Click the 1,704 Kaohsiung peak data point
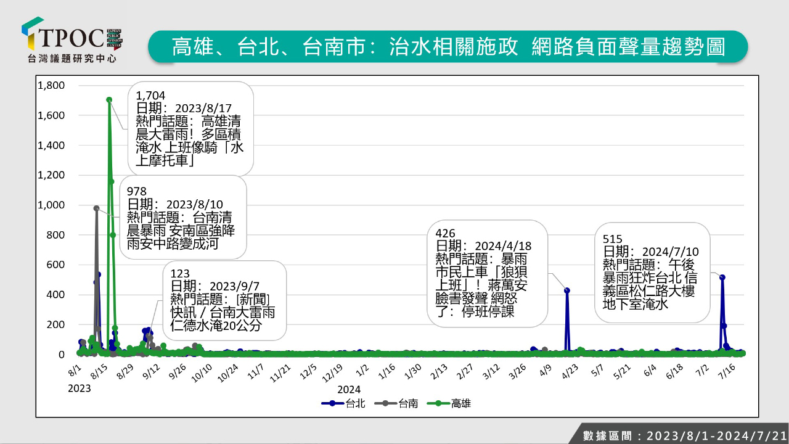Viewport: 789px width, 444px height. [109, 99]
